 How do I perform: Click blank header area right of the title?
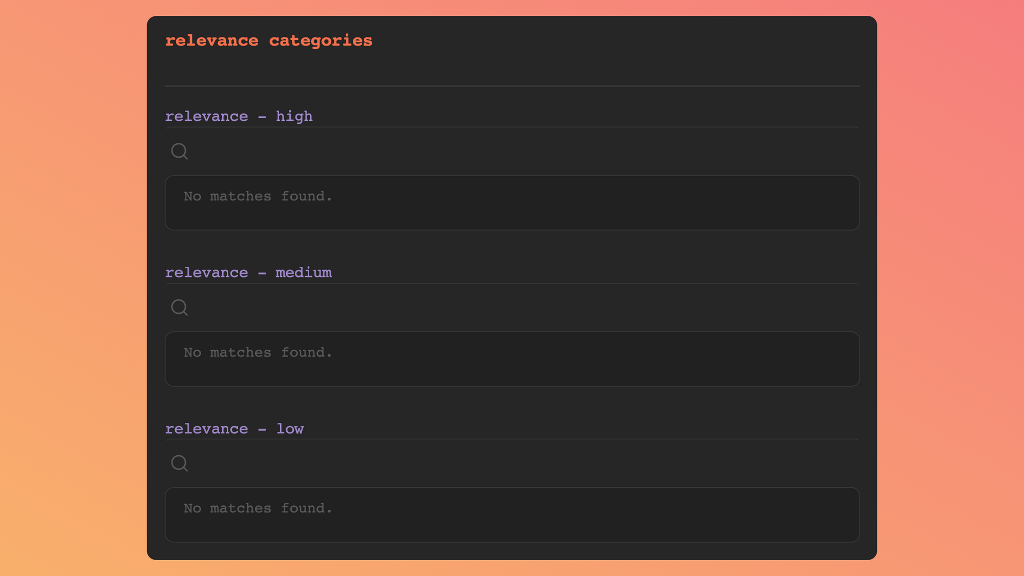coord(614,41)
